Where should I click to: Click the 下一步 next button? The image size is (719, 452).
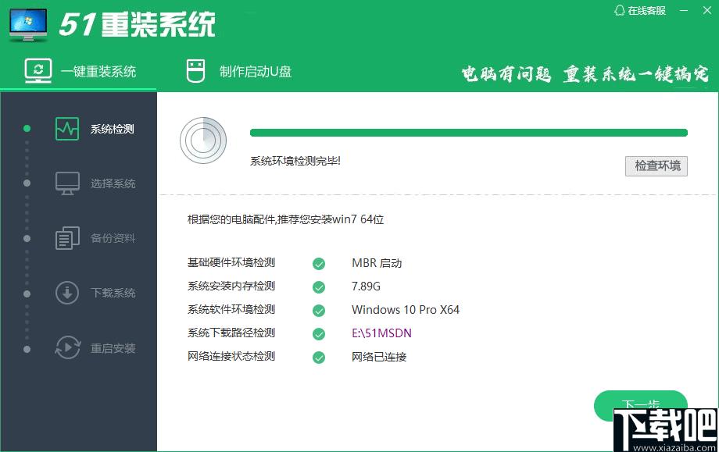[x=641, y=405]
